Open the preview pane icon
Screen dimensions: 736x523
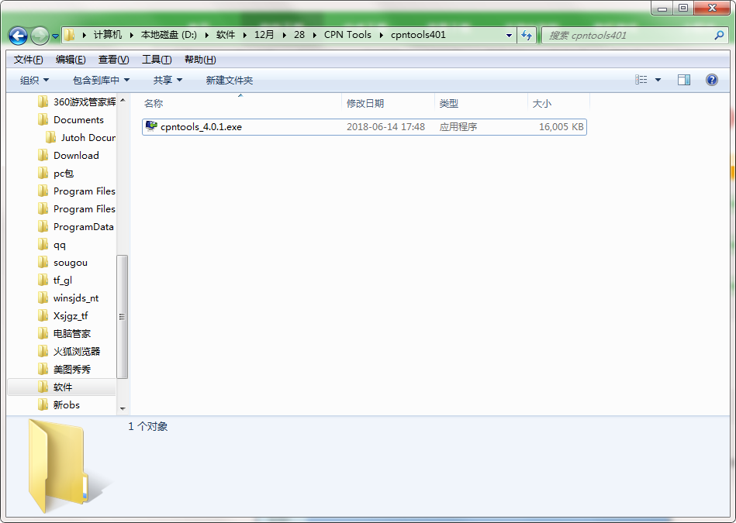click(683, 79)
